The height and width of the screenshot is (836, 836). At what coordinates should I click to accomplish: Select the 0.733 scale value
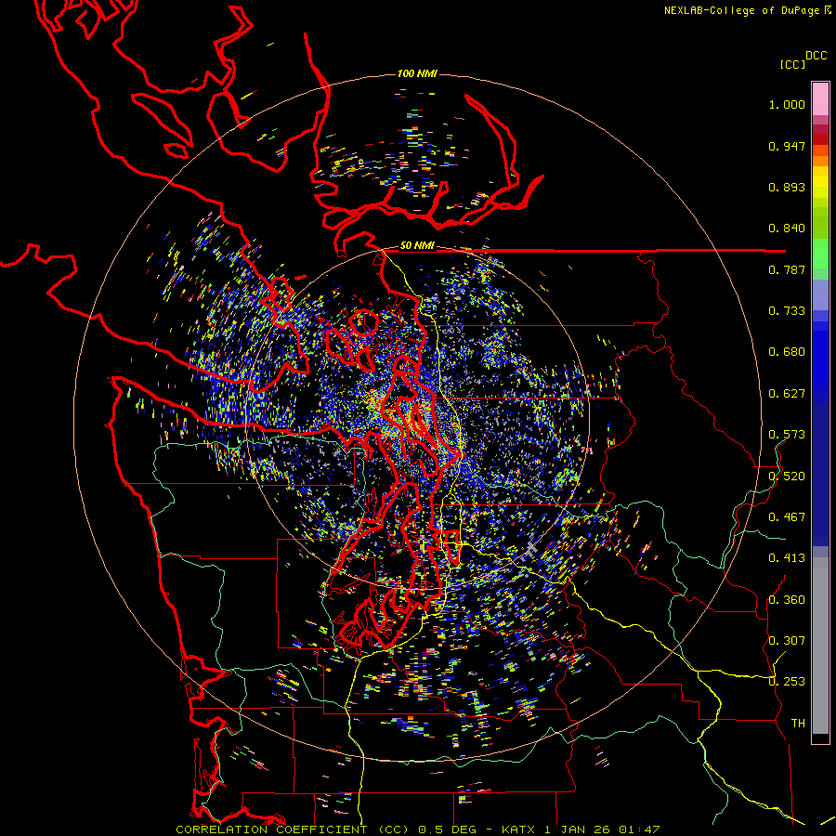click(x=787, y=311)
